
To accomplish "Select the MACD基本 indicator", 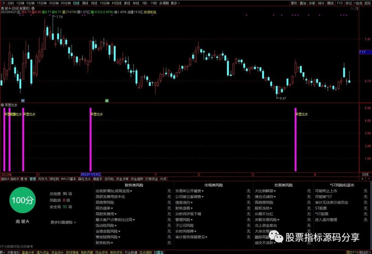I will coord(68,179).
